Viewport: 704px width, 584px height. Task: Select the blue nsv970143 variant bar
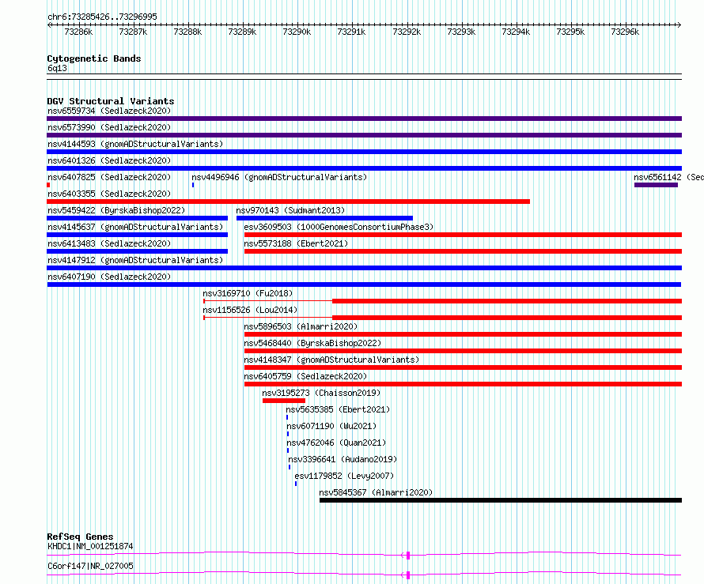point(324,218)
